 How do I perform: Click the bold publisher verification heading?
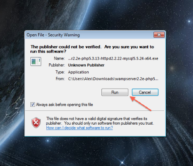tap(92, 49)
